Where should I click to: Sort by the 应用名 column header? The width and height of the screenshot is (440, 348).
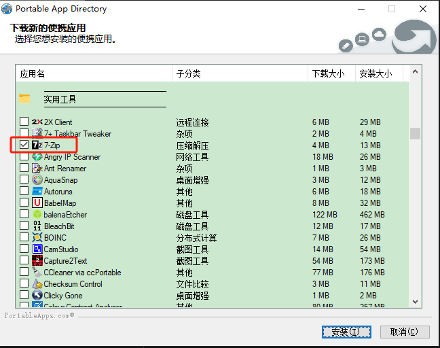[x=94, y=73]
